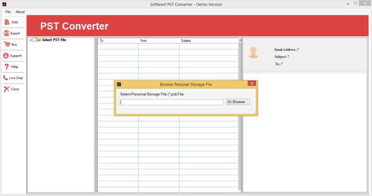The image size is (372, 196).
Task: Select the Select PST File tree label
Action: pyautogui.click(x=54, y=40)
